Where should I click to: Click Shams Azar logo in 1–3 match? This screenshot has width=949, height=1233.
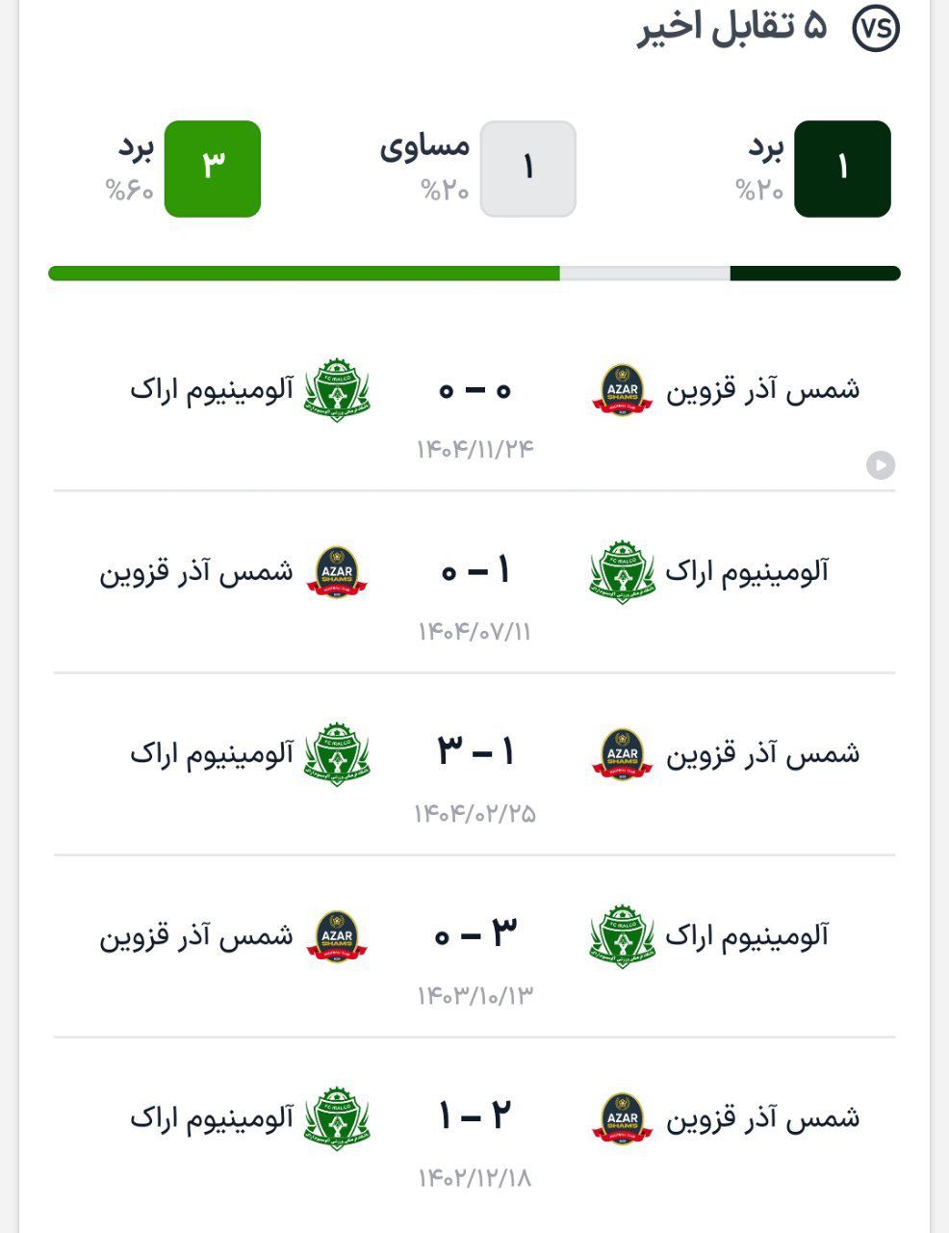(x=622, y=754)
